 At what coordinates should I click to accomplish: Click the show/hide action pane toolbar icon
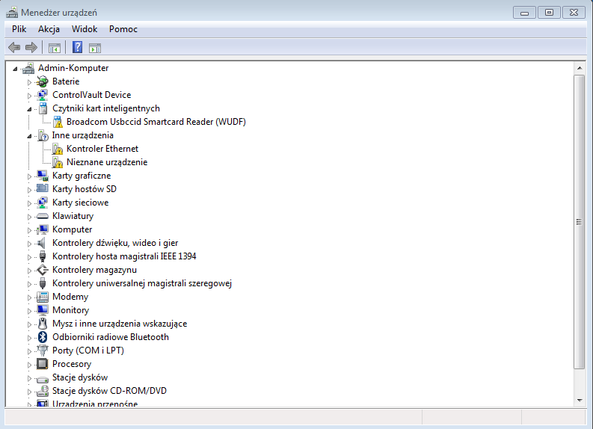(x=95, y=48)
